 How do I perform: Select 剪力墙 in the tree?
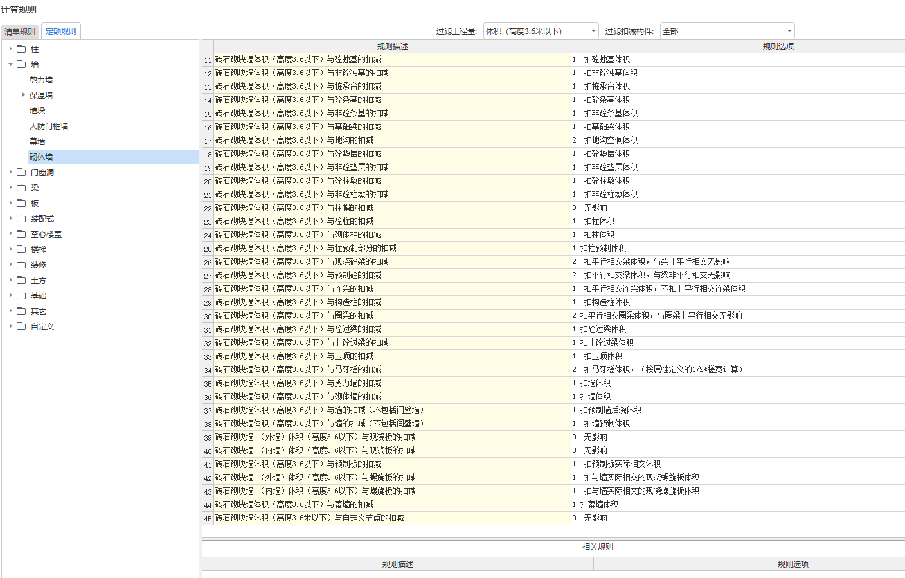pyautogui.click(x=41, y=80)
